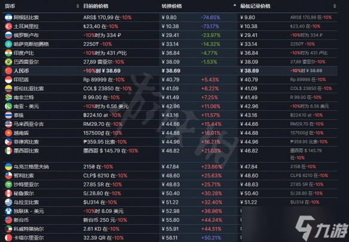Sort by 最低记录价格 column arrows
Screen dimensions: 349x242
coord(335,6)
